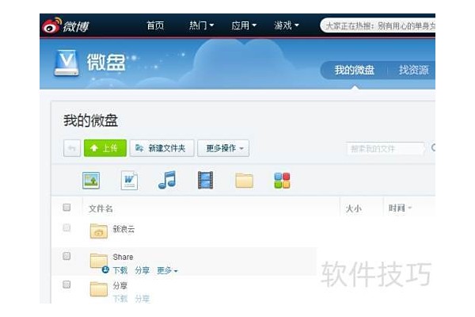The image size is (475, 317).
Task: Open the 新浪云 folder name
Action: pyautogui.click(x=123, y=229)
